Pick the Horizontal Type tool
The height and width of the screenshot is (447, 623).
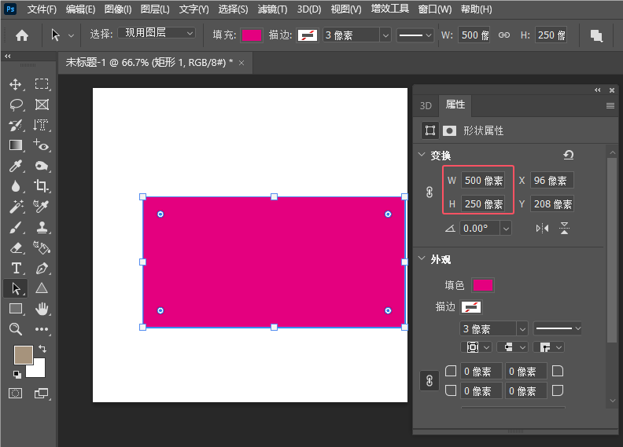click(16, 268)
